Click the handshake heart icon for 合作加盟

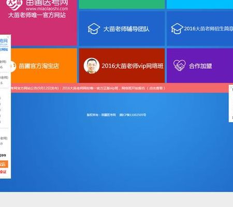pos(179,66)
